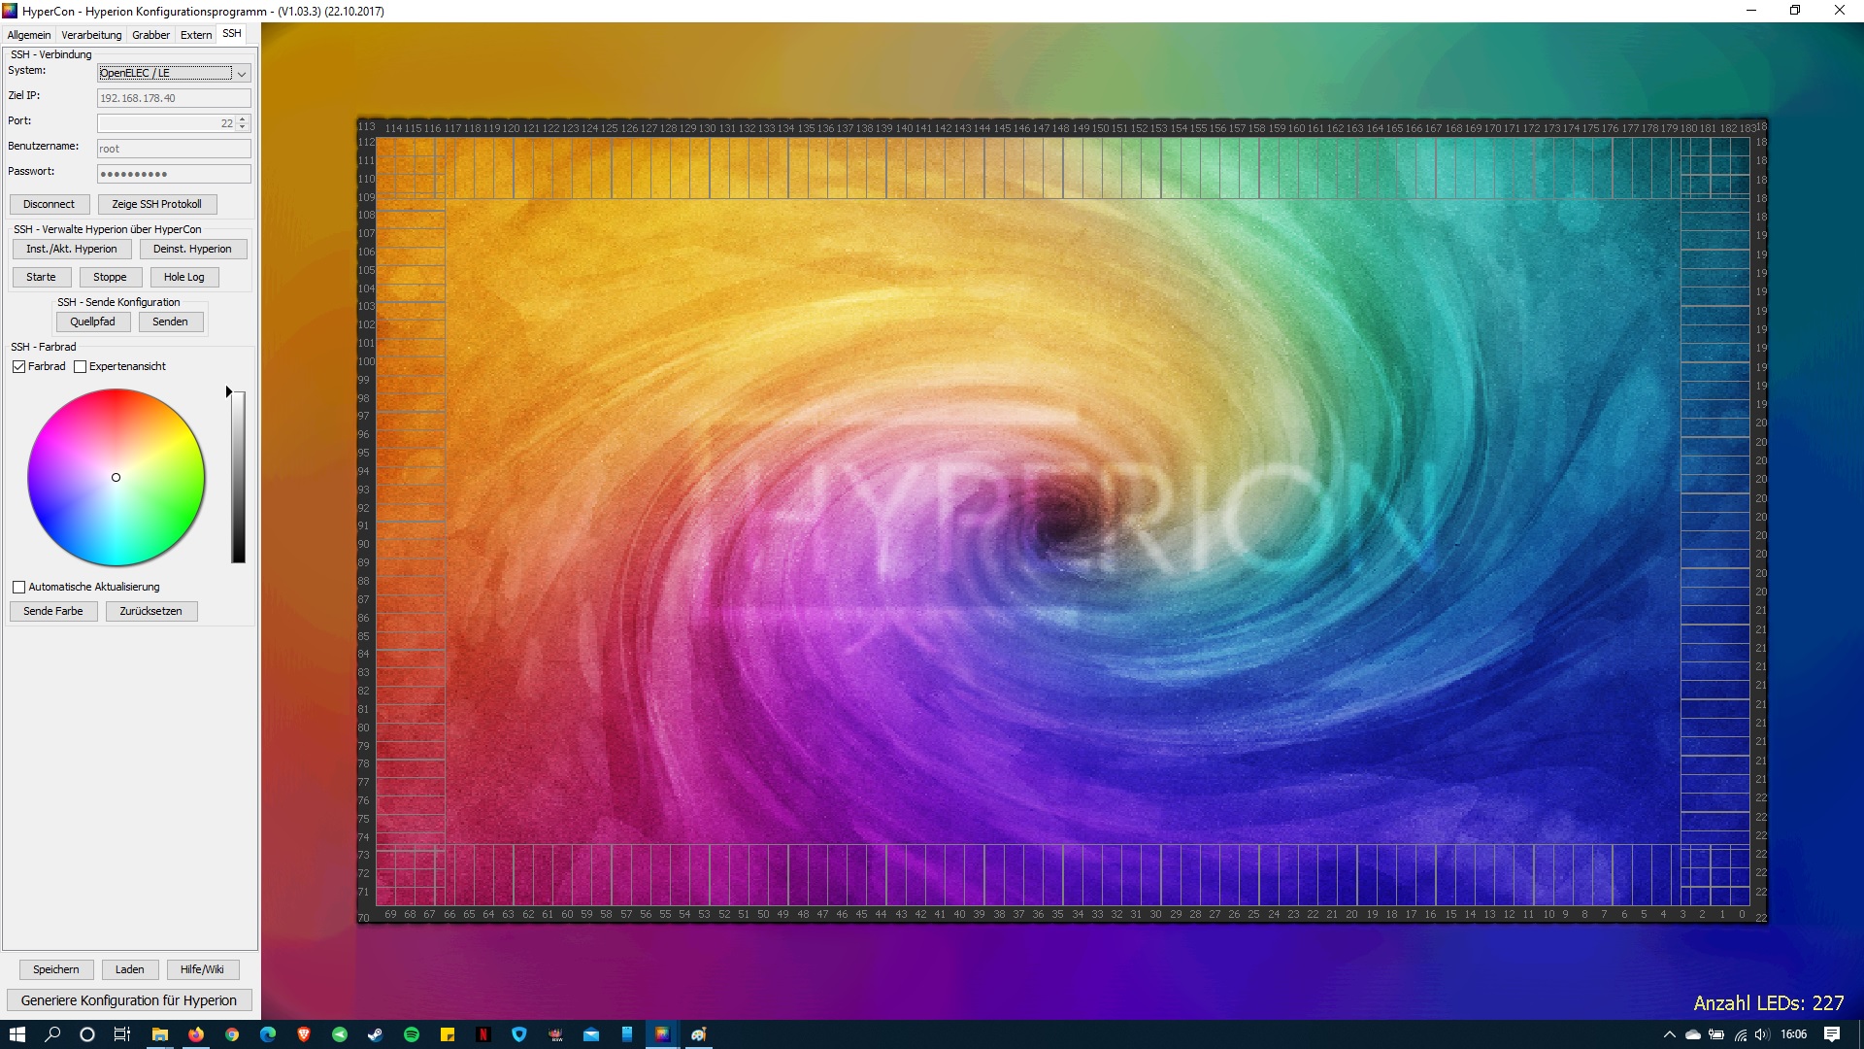Click the Zurücksetzen button

pyautogui.click(x=151, y=611)
